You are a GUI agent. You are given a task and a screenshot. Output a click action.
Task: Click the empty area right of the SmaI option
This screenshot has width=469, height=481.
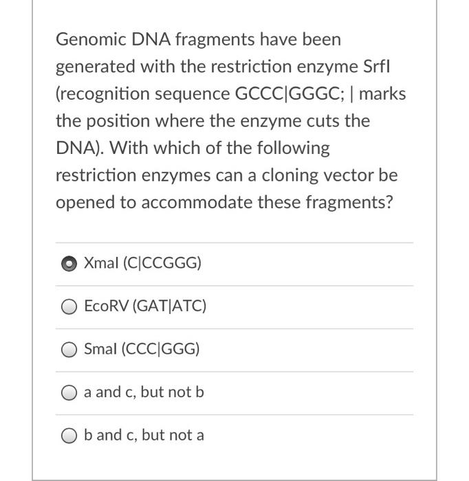(x=307, y=349)
